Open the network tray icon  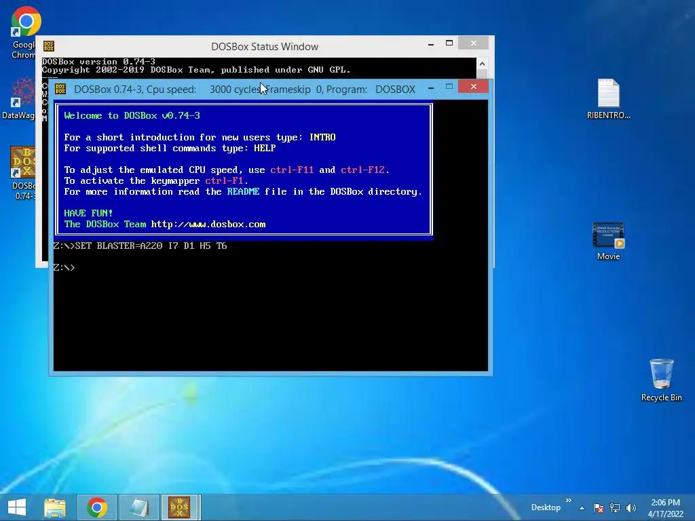[x=615, y=507]
